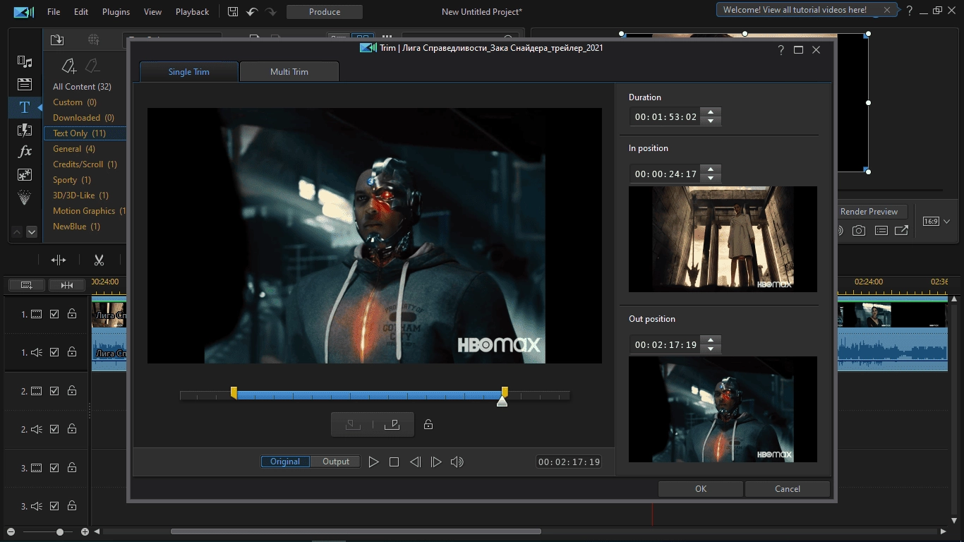Open the Media Room icon in sidebar

(x=25, y=62)
